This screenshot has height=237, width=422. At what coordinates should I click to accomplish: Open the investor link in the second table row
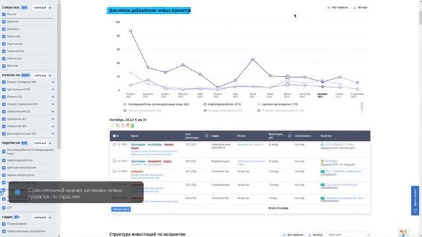click(331, 161)
